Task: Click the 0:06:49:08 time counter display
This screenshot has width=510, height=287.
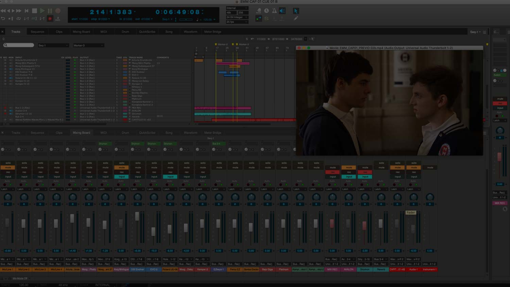Action: pos(178,12)
